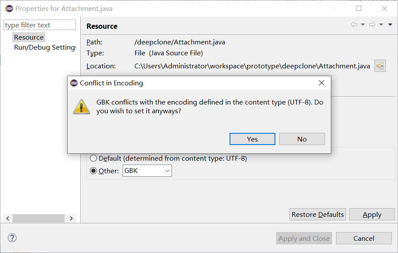Select Run/Debug Settings in the tree
This screenshot has height=253, width=398.
(45, 47)
